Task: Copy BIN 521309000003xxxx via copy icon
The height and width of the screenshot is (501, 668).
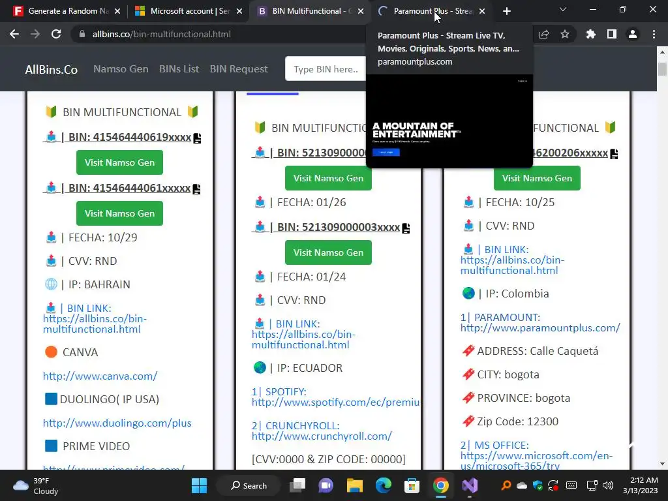Action: [x=406, y=228]
